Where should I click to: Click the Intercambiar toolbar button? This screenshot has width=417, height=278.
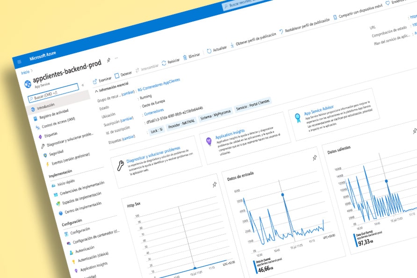[147, 68]
